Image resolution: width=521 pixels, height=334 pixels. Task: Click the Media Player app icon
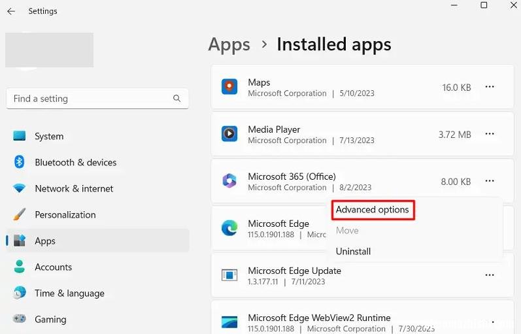[x=229, y=134]
